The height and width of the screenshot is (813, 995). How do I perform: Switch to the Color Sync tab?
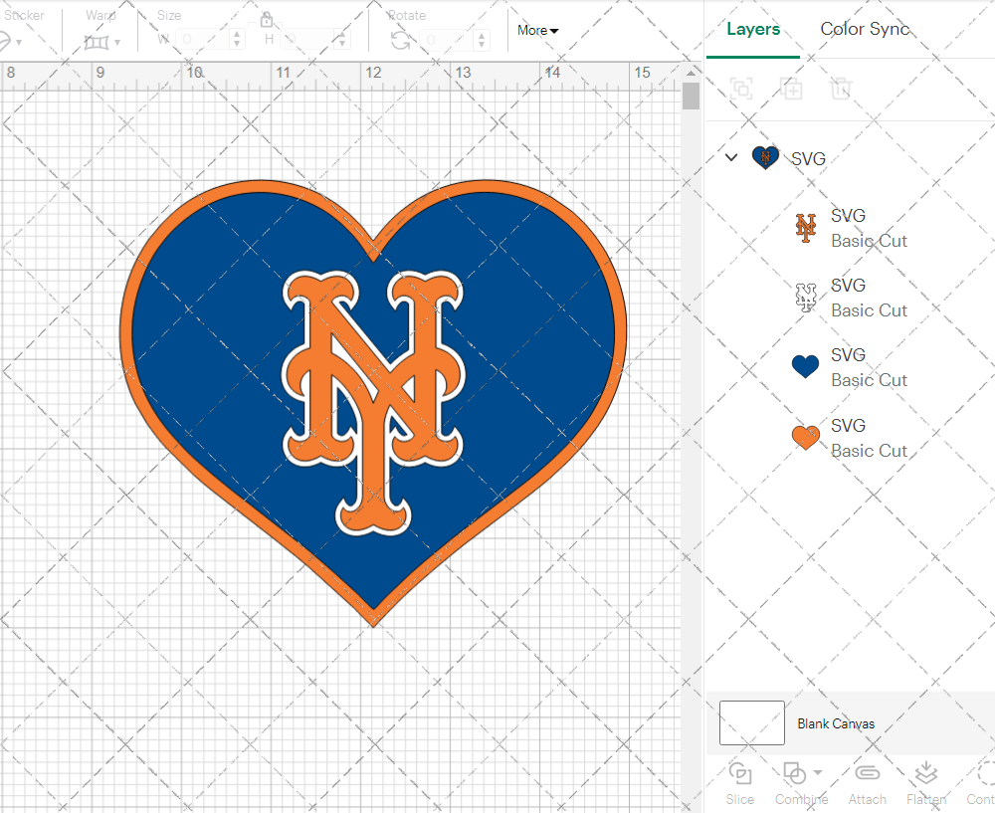865,29
